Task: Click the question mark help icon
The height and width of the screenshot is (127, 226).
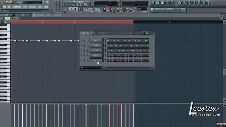Action: point(208,3)
